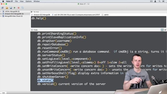Click the db.version() line
Viewport: 167px width, 94px height.
tap(71, 84)
